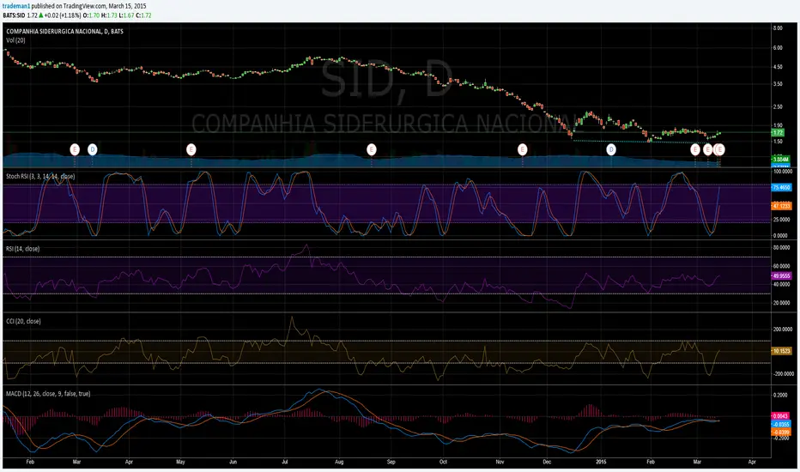This screenshot has width=800, height=472.
Task: Click the blue 75.4650 Stoch RSI value label
Action: pos(782,187)
